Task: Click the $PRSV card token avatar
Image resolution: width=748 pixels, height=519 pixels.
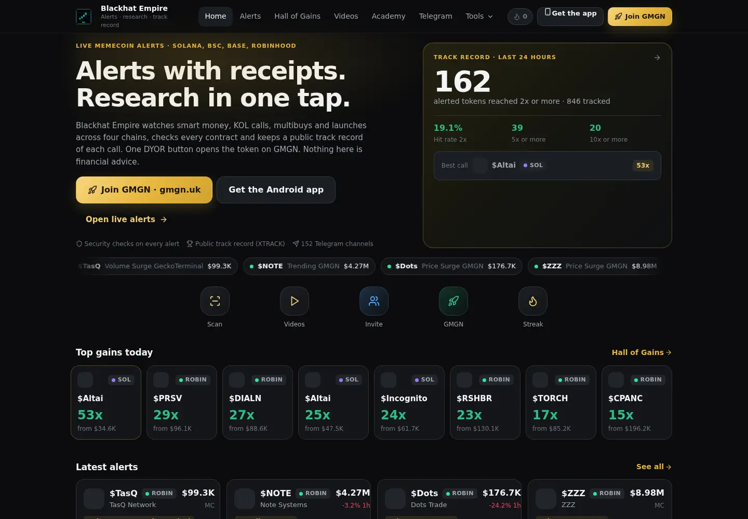Action: tap(161, 380)
